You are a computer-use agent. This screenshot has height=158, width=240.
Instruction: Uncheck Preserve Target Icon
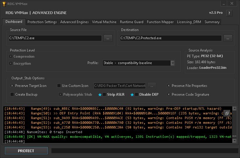pyautogui.click(x=12, y=86)
